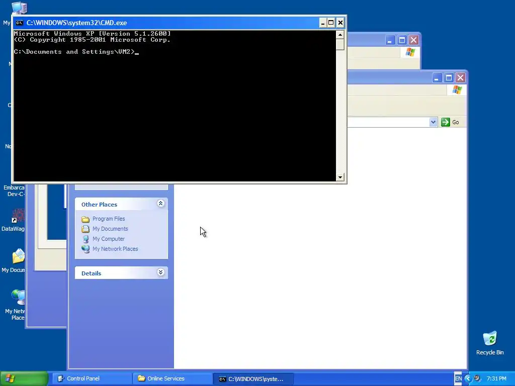The height and width of the screenshot is (386, 515).
Task: Click the My Documents icon in Other Places
Action: tap(85, 229)
